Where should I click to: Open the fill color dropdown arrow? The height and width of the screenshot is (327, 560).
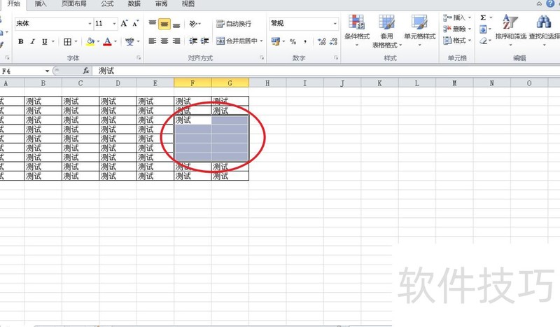[98, 41]
